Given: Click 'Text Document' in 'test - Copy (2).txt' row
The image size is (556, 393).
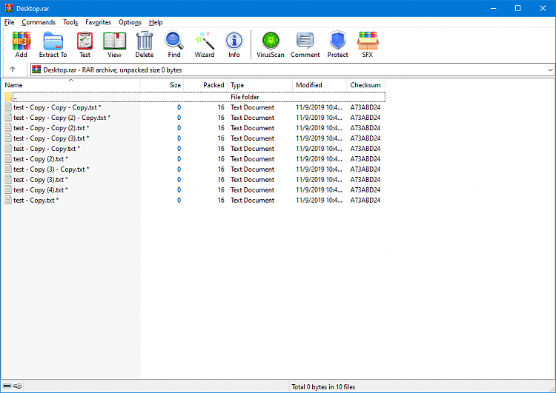Looking at the screenshot, I should pos(253,159).
